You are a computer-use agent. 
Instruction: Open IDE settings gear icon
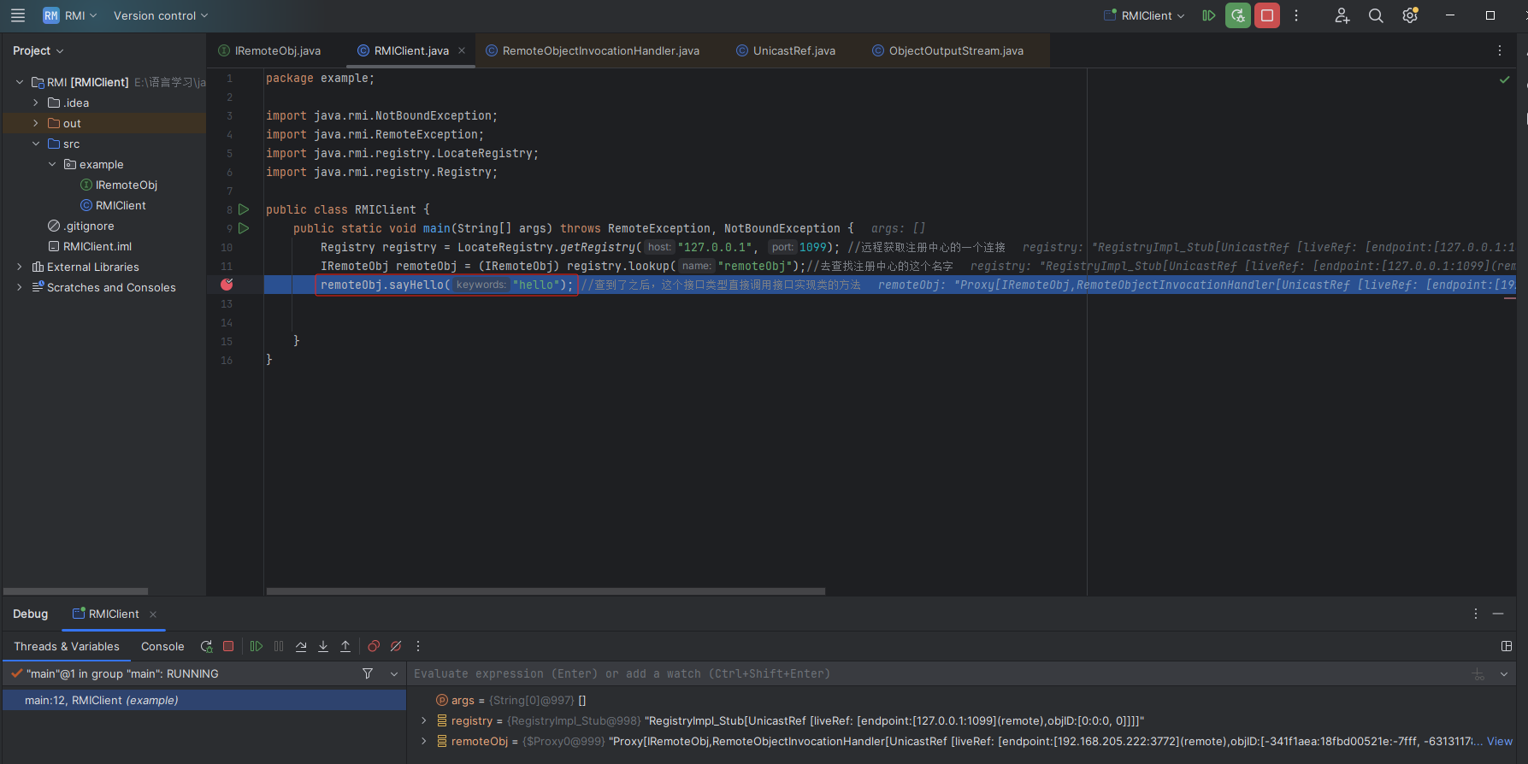click(1410, 15)
